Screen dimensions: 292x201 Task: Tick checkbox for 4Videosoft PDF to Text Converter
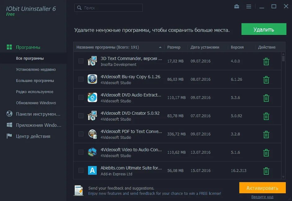coord(81,134)
